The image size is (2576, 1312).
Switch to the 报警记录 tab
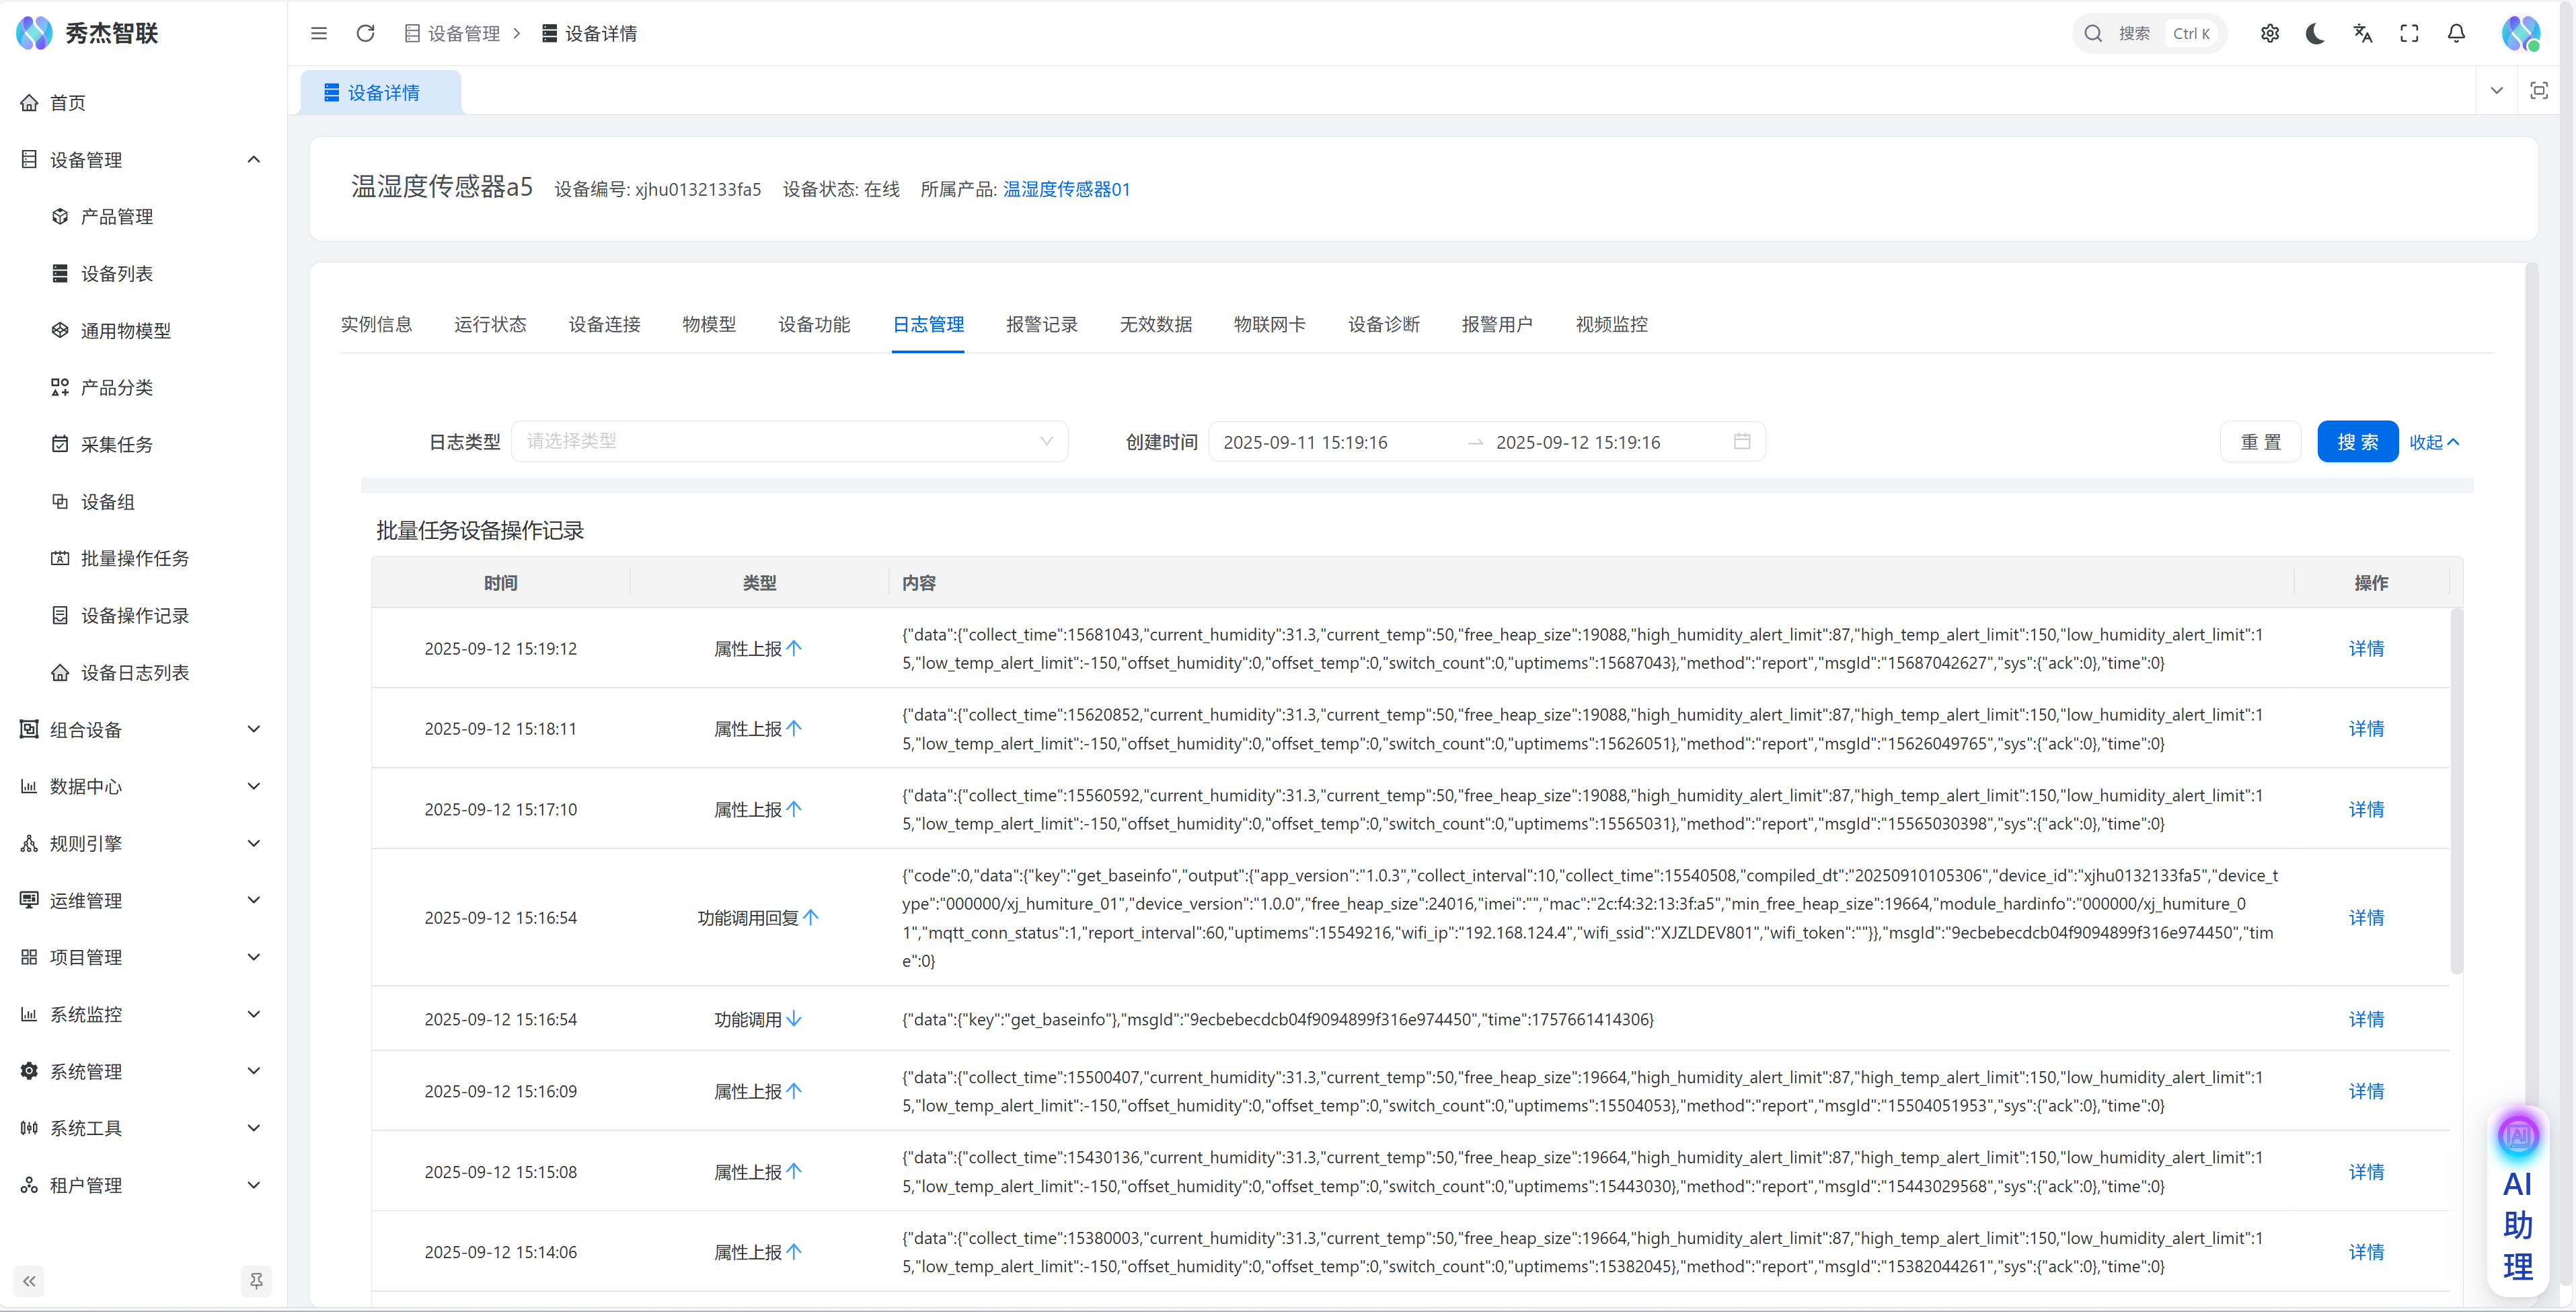pos(1041,324)
